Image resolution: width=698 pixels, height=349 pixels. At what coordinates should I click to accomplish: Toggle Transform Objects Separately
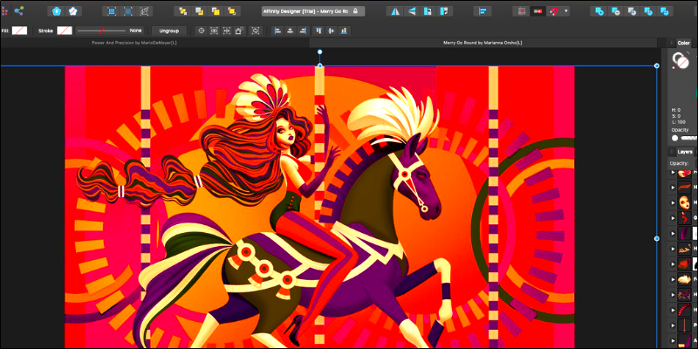click(x=239, y=31)
